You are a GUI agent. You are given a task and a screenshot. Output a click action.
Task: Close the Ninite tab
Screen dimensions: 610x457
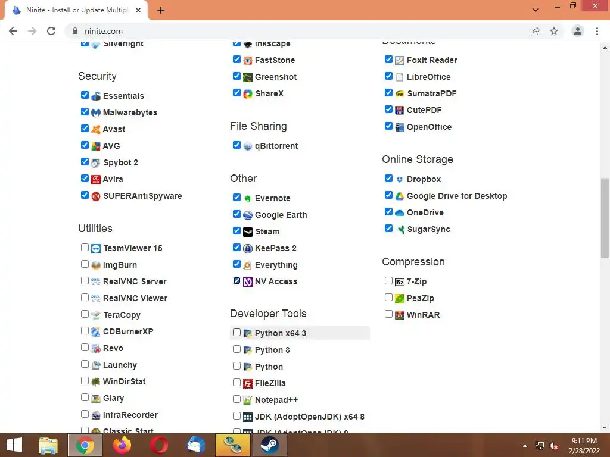pyautogui.click(x=138, y=10)
